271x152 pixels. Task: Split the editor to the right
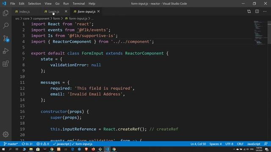pyautogui.click(x=257, y=11)
